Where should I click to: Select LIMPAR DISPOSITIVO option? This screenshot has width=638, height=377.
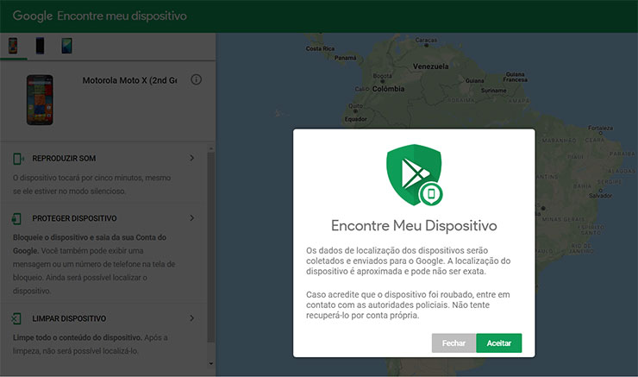69,319
